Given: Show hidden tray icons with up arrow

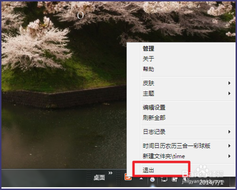Looking at the screenshot, I should [141, 179].
